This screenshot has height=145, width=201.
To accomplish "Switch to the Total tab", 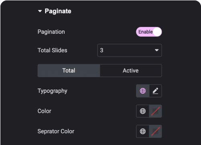I will coord(69,71).
